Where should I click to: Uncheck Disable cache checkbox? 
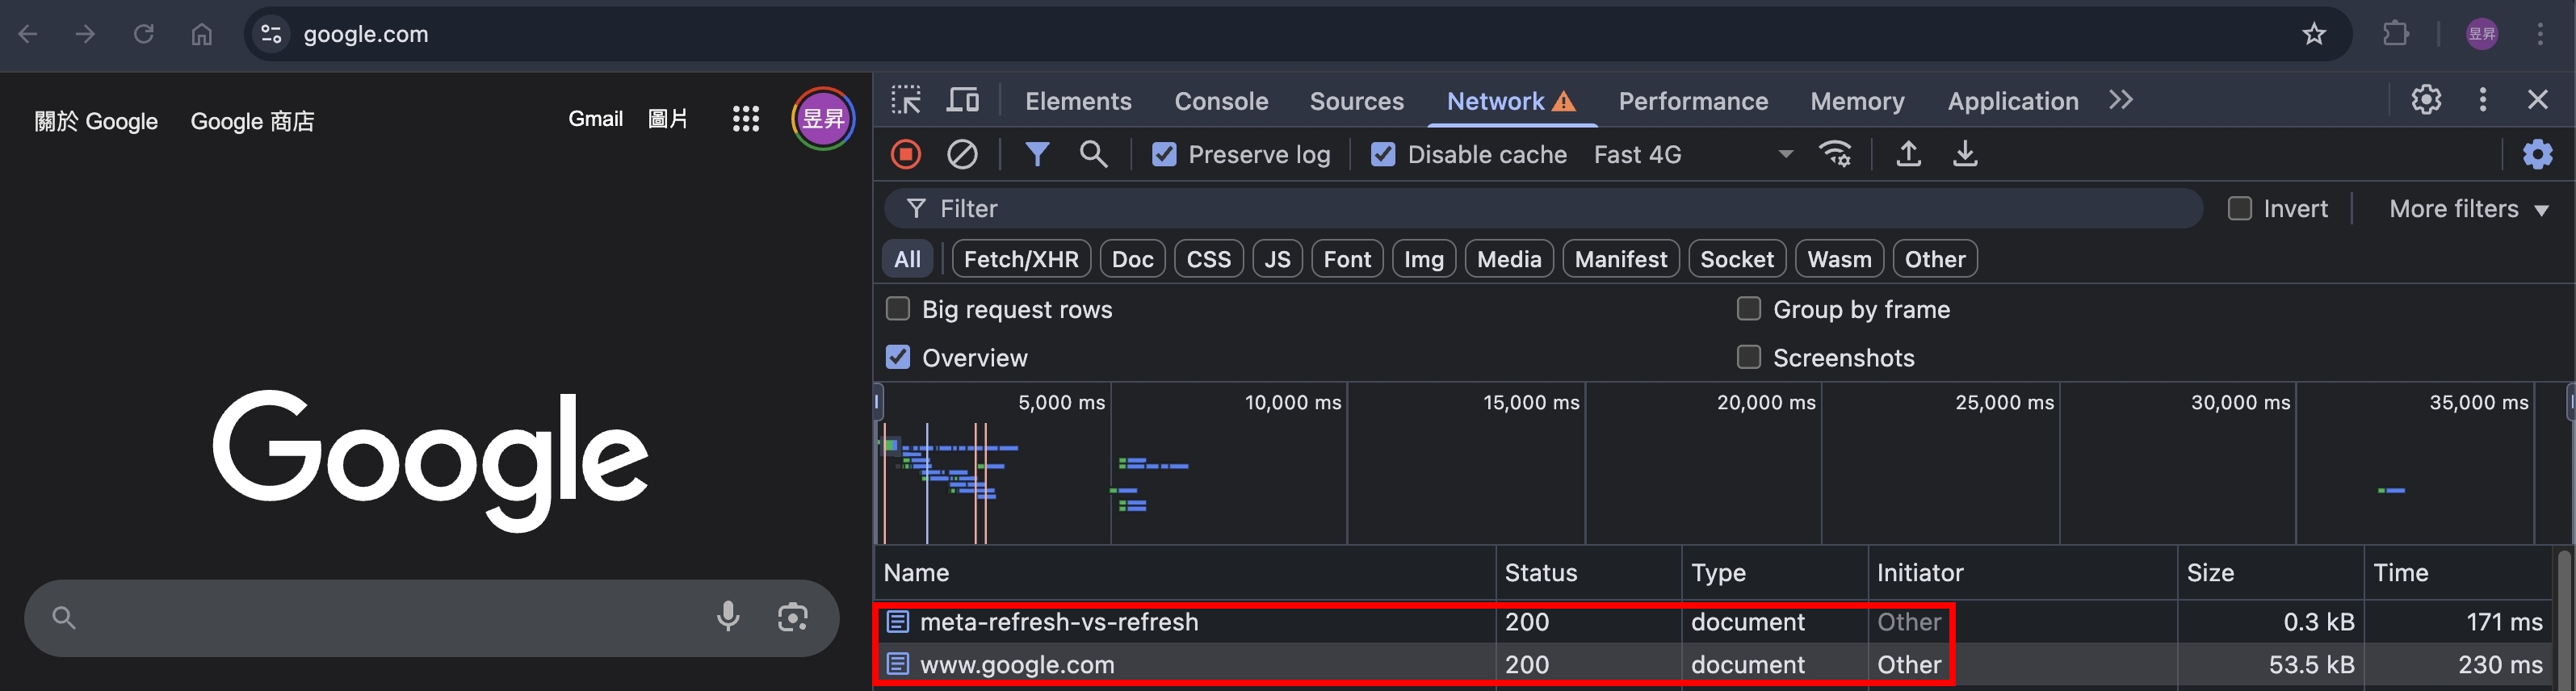pyautogui.click(x=1383, y=154)
